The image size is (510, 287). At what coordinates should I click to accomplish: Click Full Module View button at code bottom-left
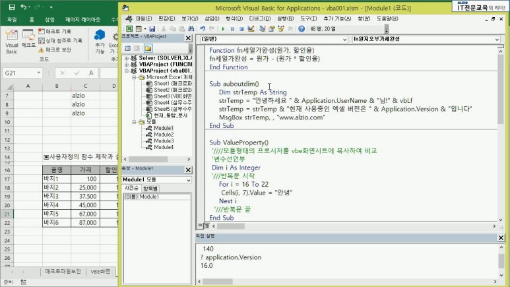coord(207,226)
